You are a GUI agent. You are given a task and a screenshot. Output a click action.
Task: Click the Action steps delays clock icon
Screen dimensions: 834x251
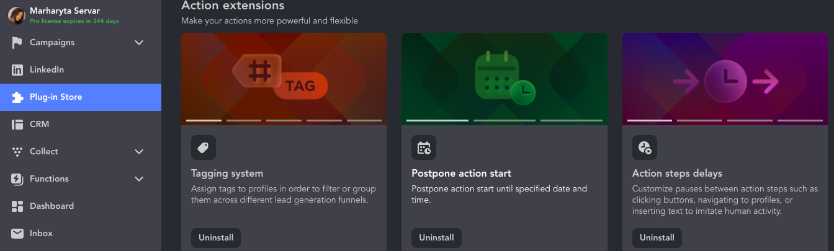coord(645,148)
